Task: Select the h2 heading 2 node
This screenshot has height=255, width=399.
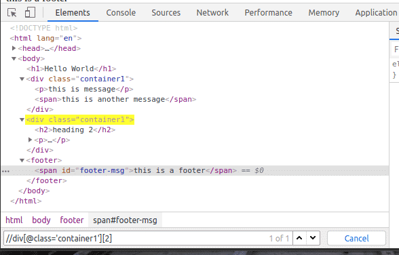Action: coord(75,130)
